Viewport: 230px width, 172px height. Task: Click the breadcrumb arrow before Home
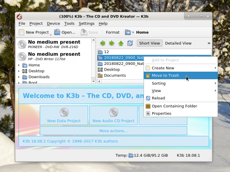coord(133,32)
